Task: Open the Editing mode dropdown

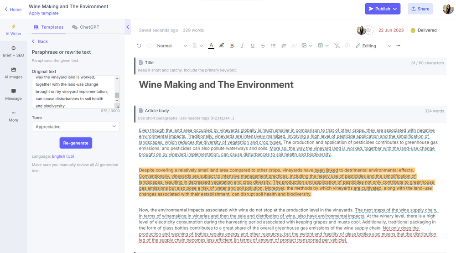Action: (x=373, y=46)
